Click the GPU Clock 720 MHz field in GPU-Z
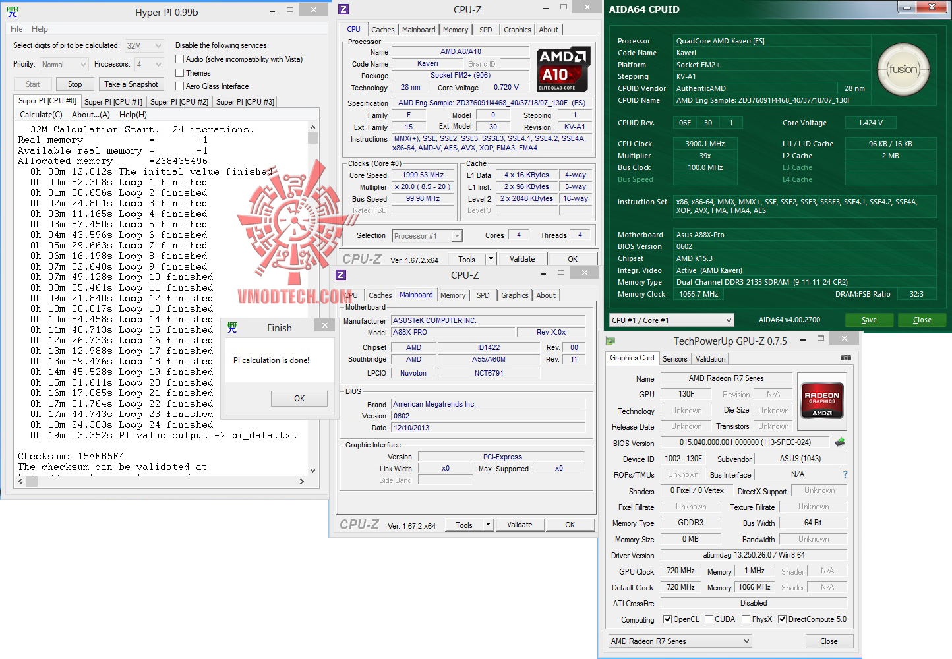 [x=680, y=571]
